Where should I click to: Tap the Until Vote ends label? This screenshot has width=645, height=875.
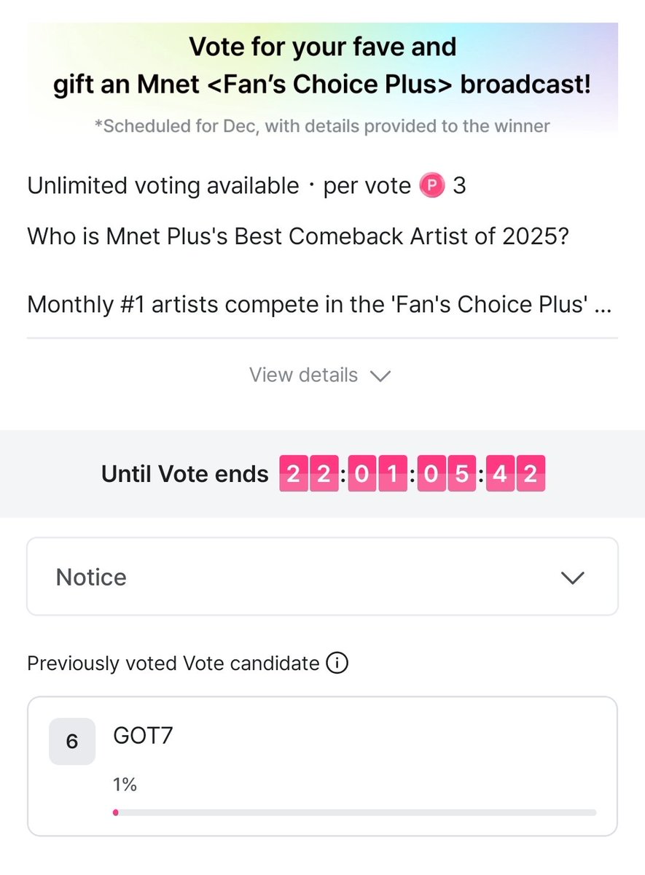click(x=185, y=475)
